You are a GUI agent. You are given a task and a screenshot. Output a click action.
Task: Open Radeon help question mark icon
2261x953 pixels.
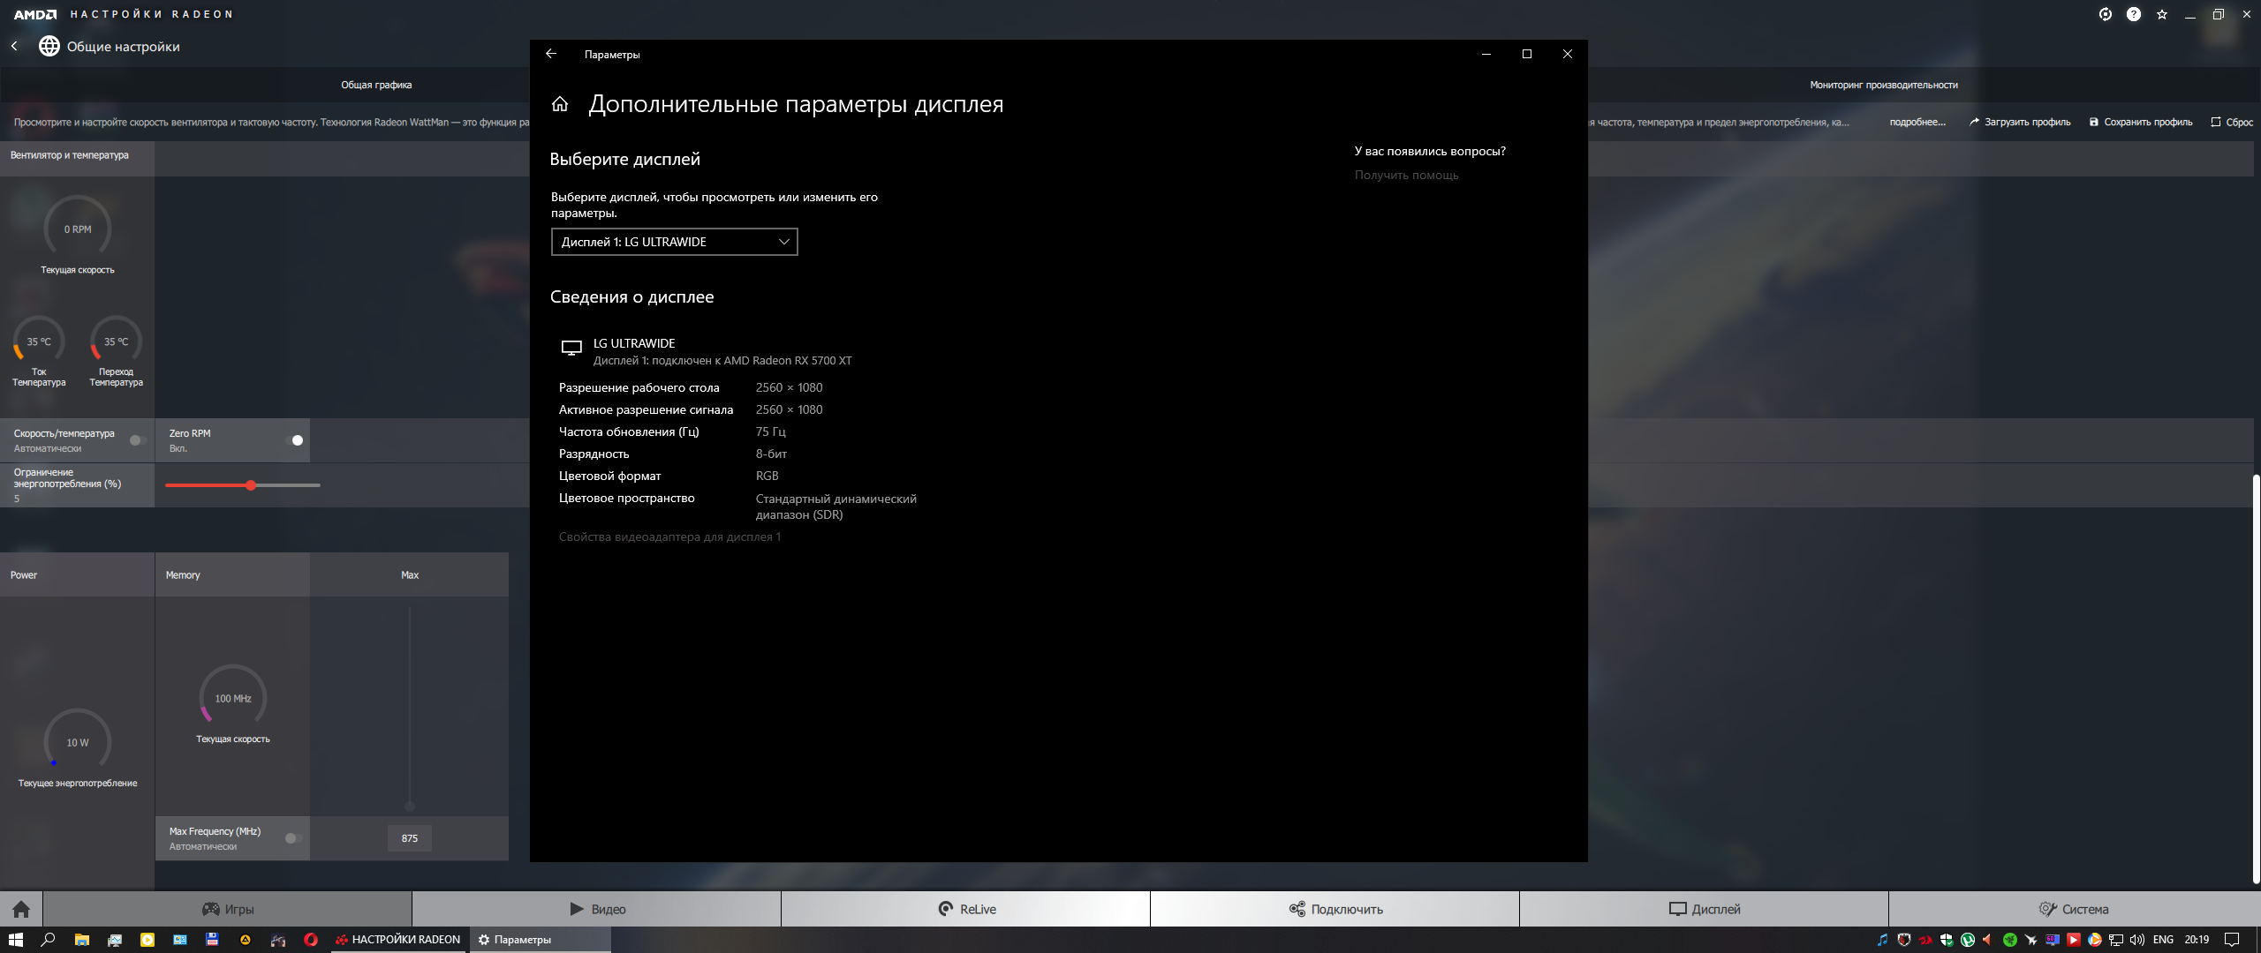(2134, 14)
